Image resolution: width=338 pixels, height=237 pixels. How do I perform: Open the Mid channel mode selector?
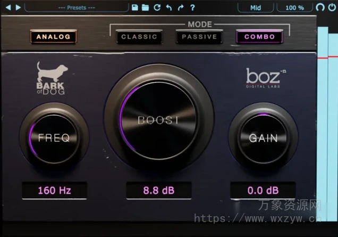click(x=256, y=8)
